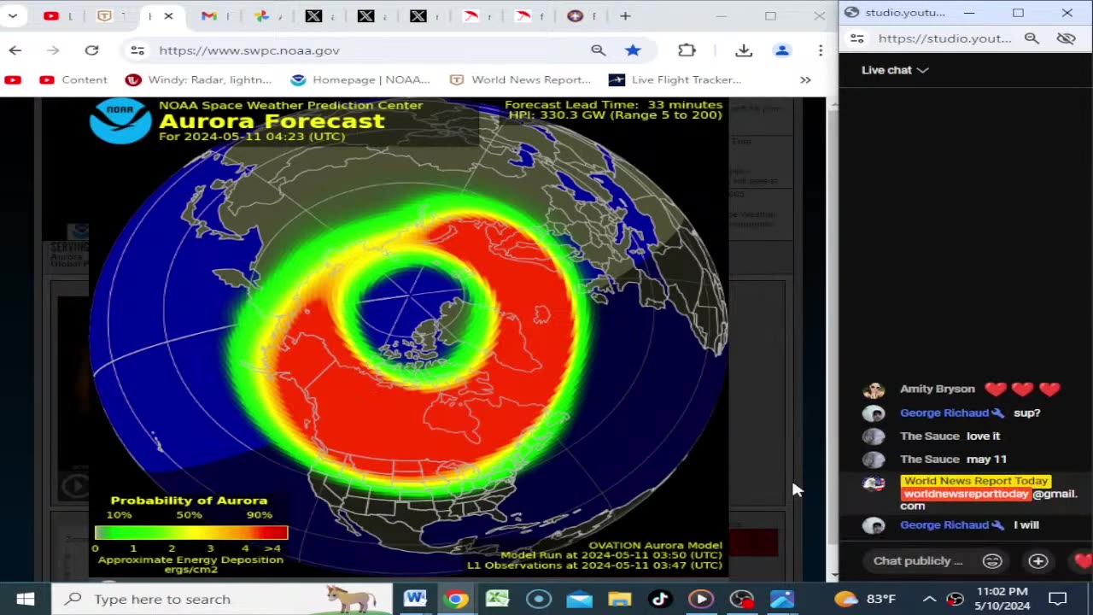Send a heart reaction in chat
The image size is (1093, 615).
pyautogui.click(x=1082, y=561)
